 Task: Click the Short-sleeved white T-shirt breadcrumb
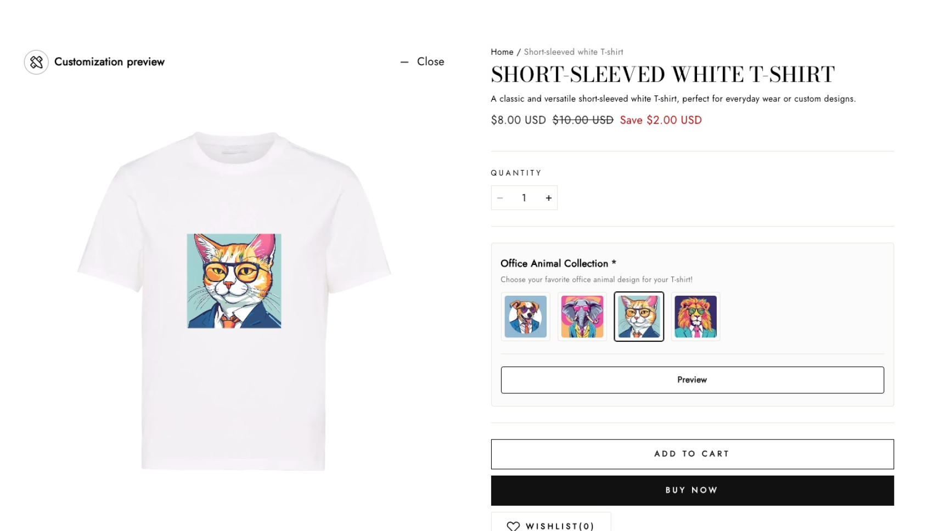[573, 52]
